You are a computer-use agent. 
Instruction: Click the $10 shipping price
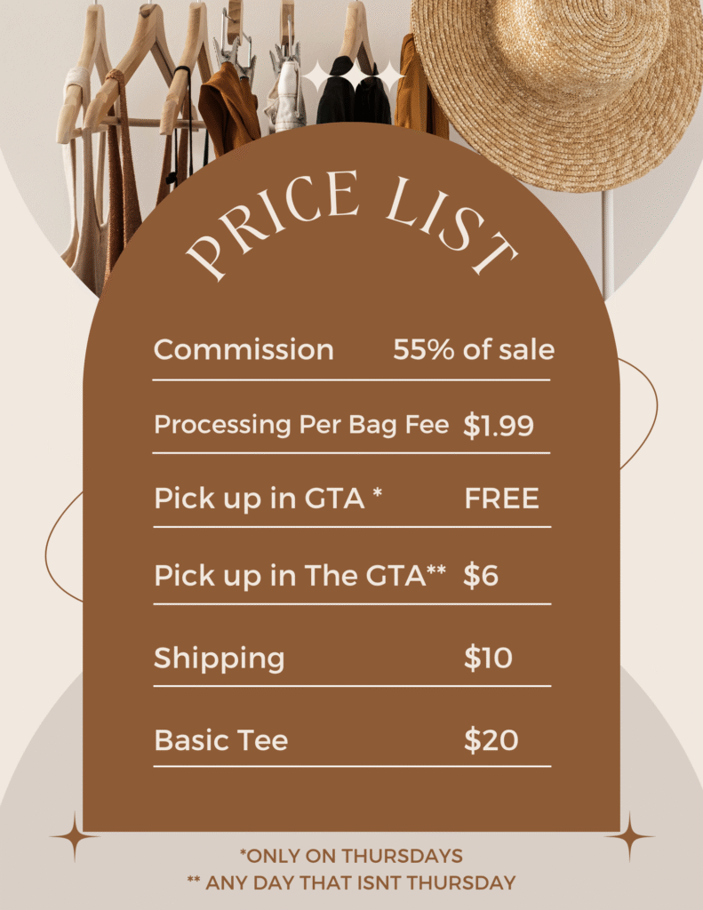(x=488, y=659)
